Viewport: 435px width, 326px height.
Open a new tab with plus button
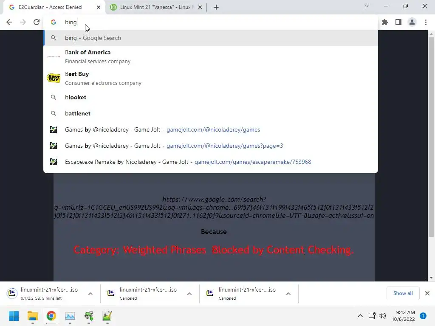216,7
